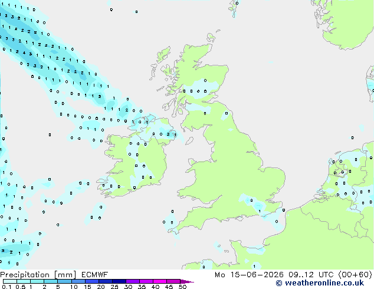Click the legend label '5'
374x289 pixels.
(x=58, y=287)
